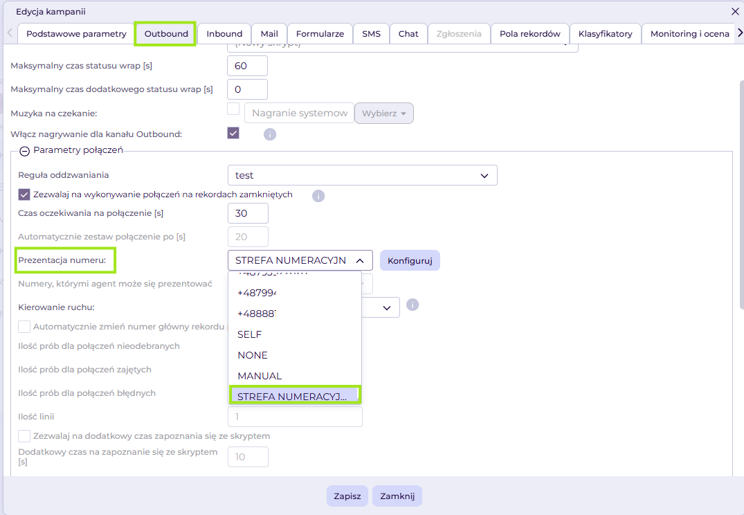The height and width of the screenshot is (515, 744).
Task: Click the Konfiguruj button
Action: [x=410, y=260]
